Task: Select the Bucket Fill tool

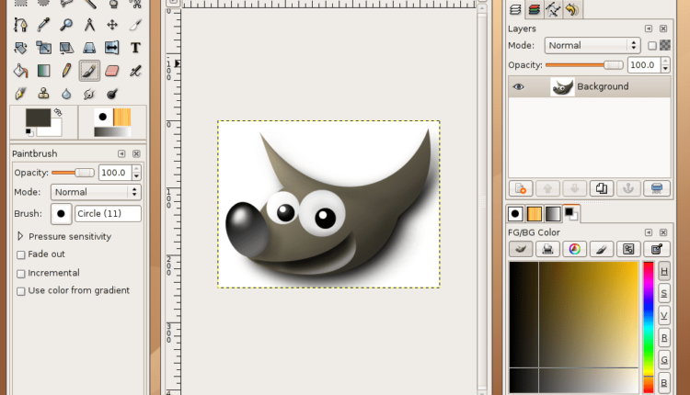Action: click(20, 71)
